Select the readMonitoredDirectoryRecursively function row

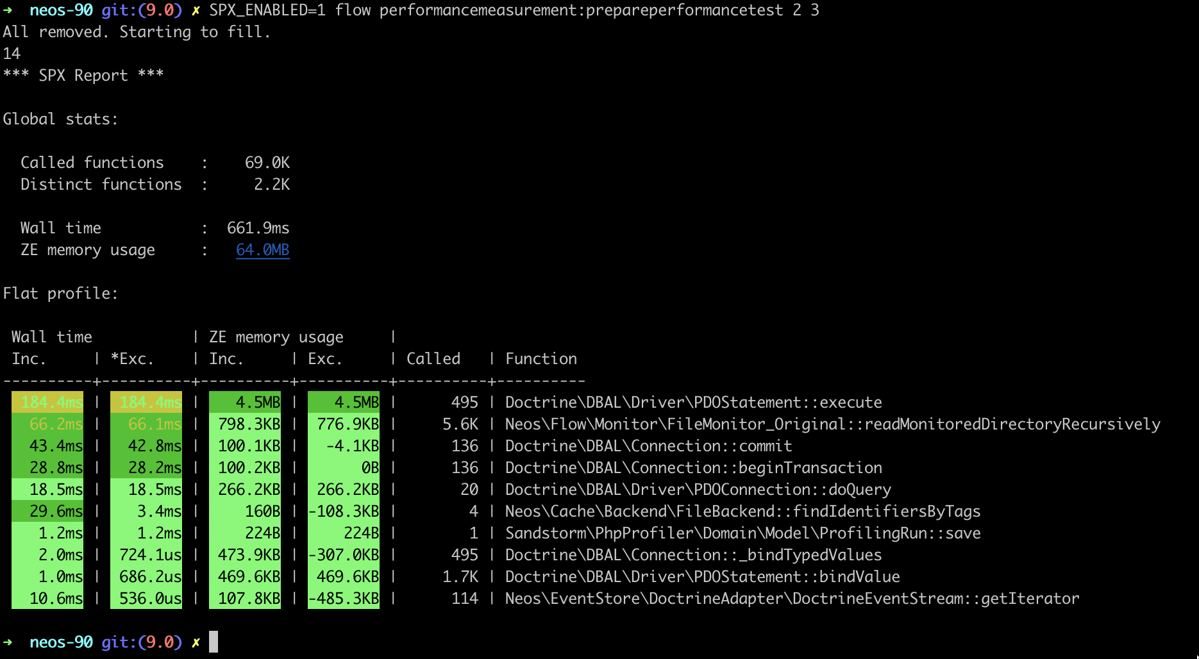click(x=832, y=424)
